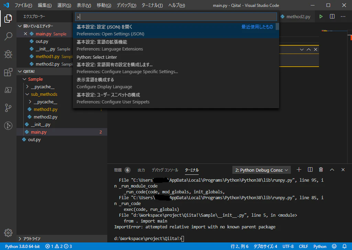Click the feedback smiley icon
Screen dimensions: 352x250
click(x=334, y=247)
